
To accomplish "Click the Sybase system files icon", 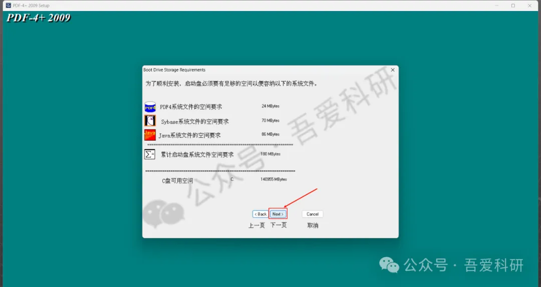I will point(150,121).
